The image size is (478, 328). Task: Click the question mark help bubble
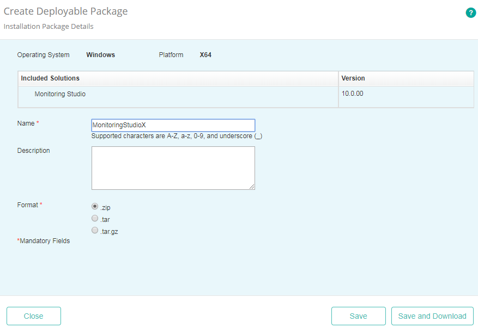[471, 13]
